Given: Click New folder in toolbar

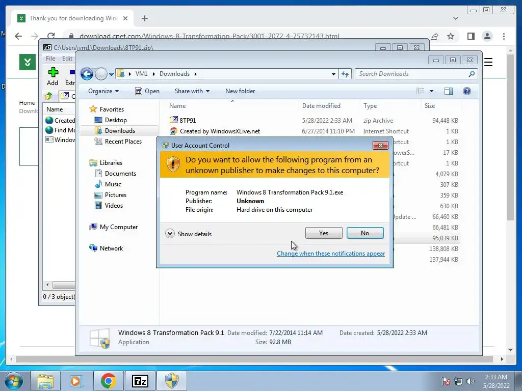Looking at the screenshot, I should point(240,91).
